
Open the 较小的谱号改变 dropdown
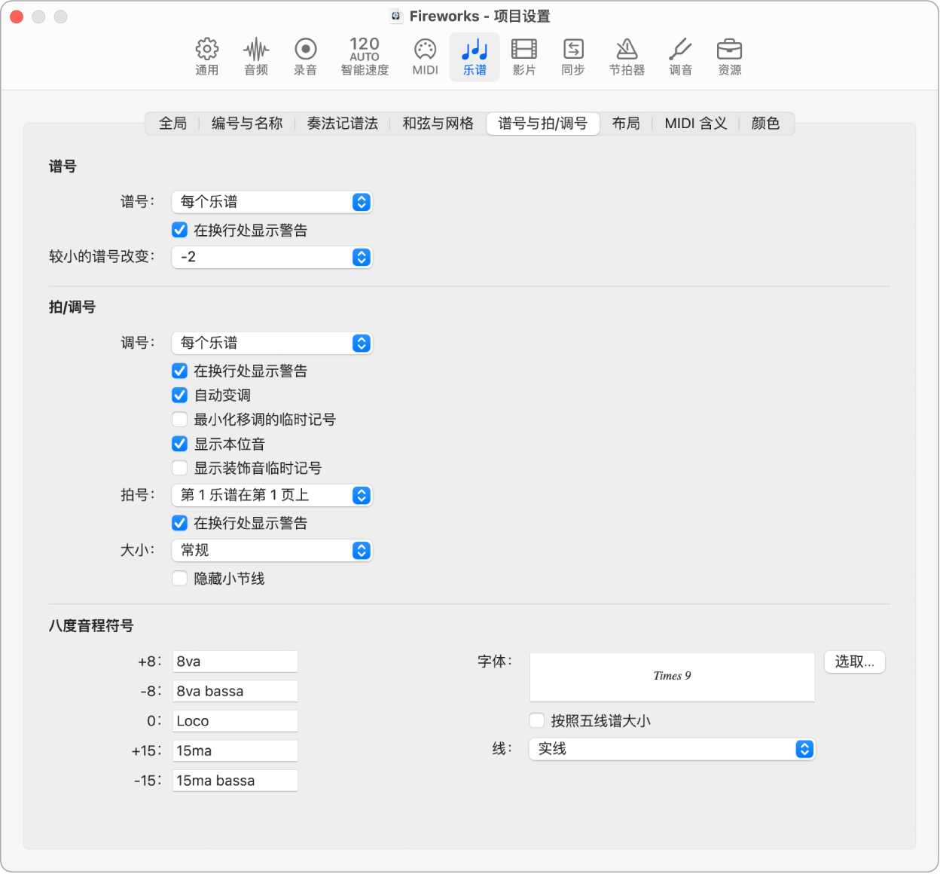pos(272,257)
